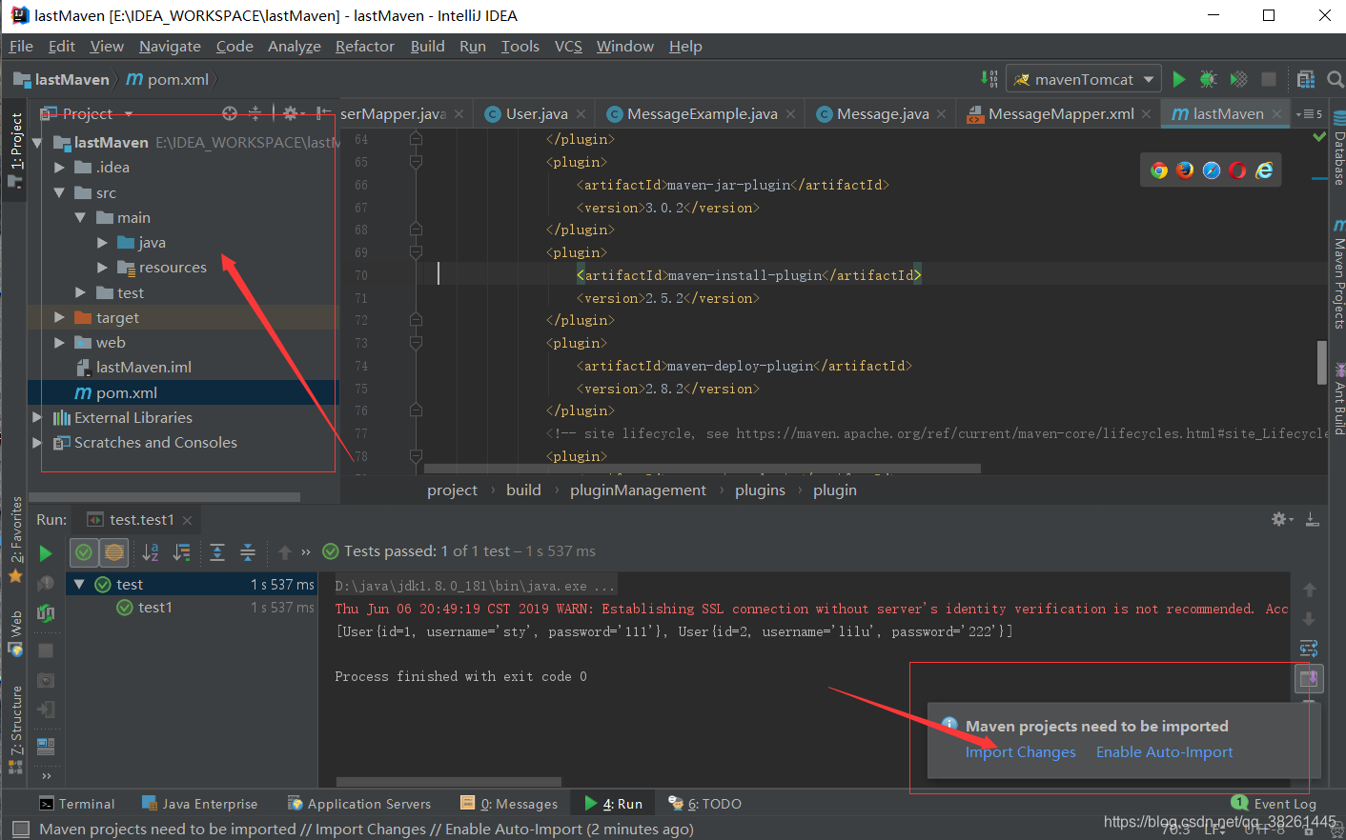Open the 6: TODO tool window
Image resolution: width=1346 pixels, height=840 pixels.
click(704, 804)
